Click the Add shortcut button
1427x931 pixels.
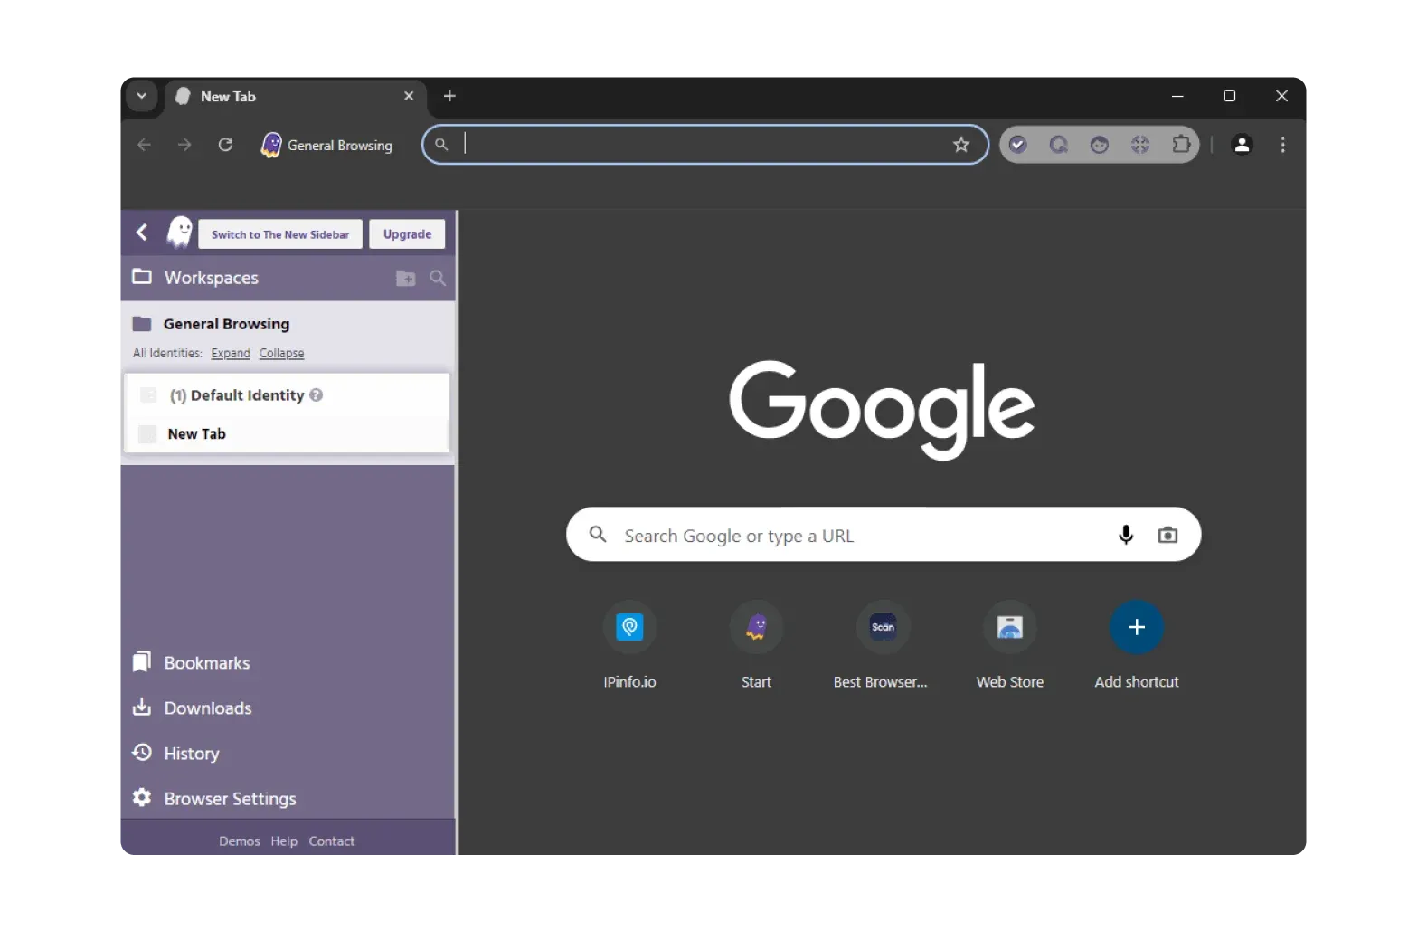(1137, 645)
